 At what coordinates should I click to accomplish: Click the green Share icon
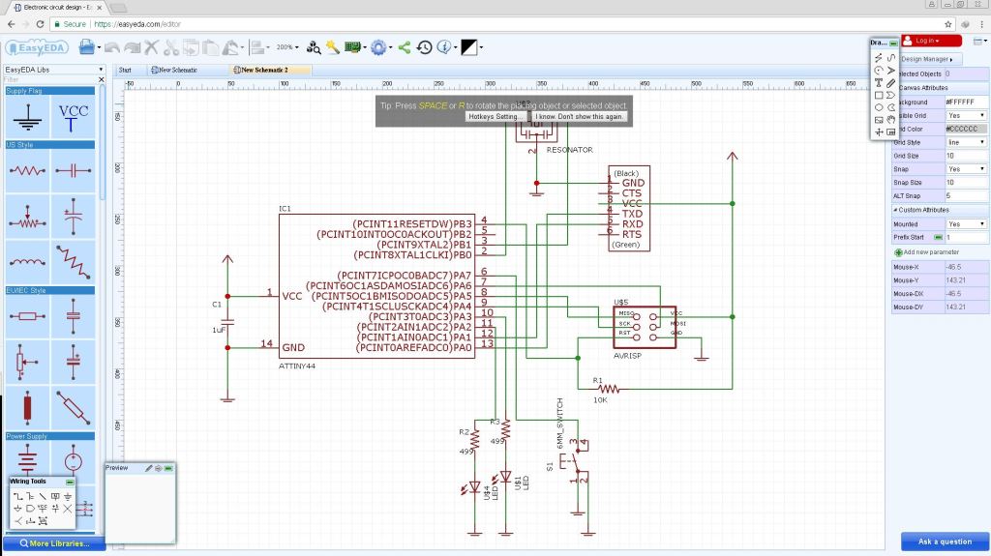[x=405, y=47]
